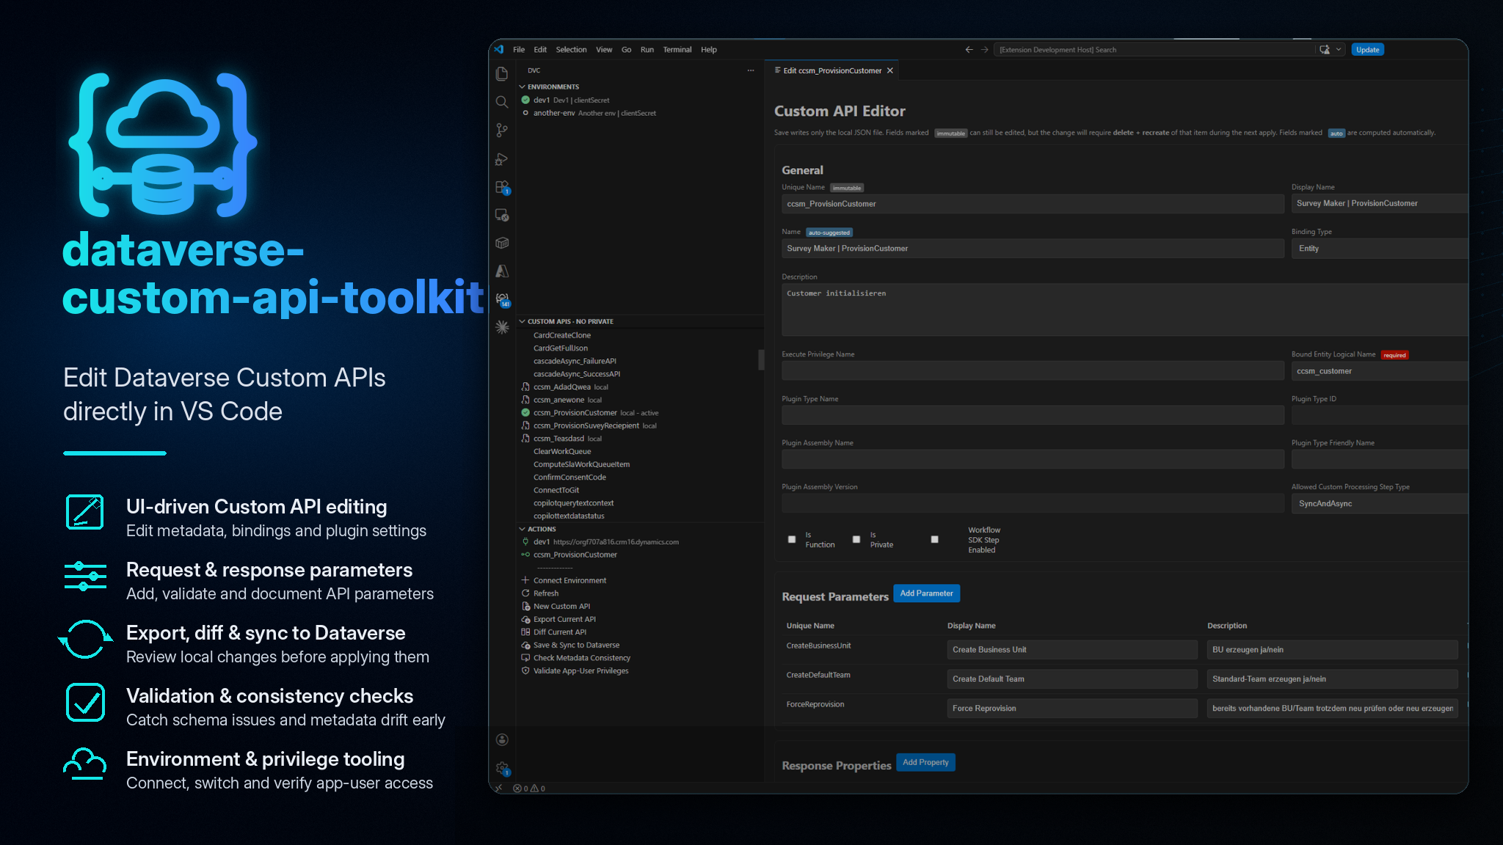Click the New Custom API action
This screenshot has height=845, width=1503.
[x=561, y=606]
